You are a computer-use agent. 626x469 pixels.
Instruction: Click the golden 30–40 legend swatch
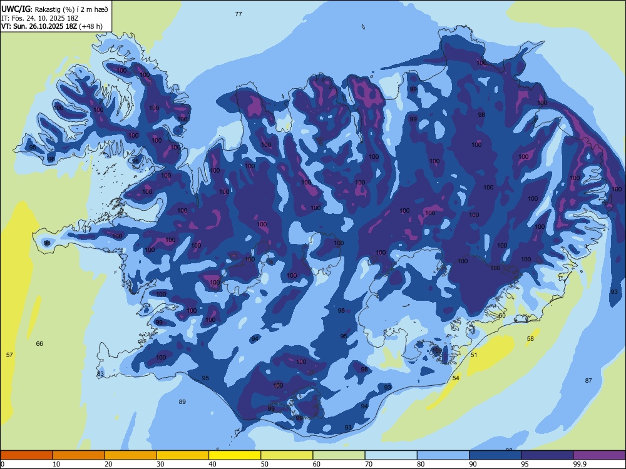[183, 455]
